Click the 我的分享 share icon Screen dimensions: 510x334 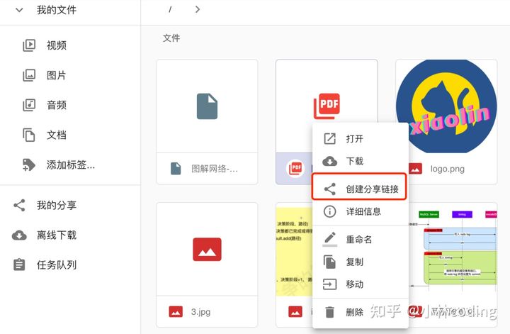coord(19,205)
